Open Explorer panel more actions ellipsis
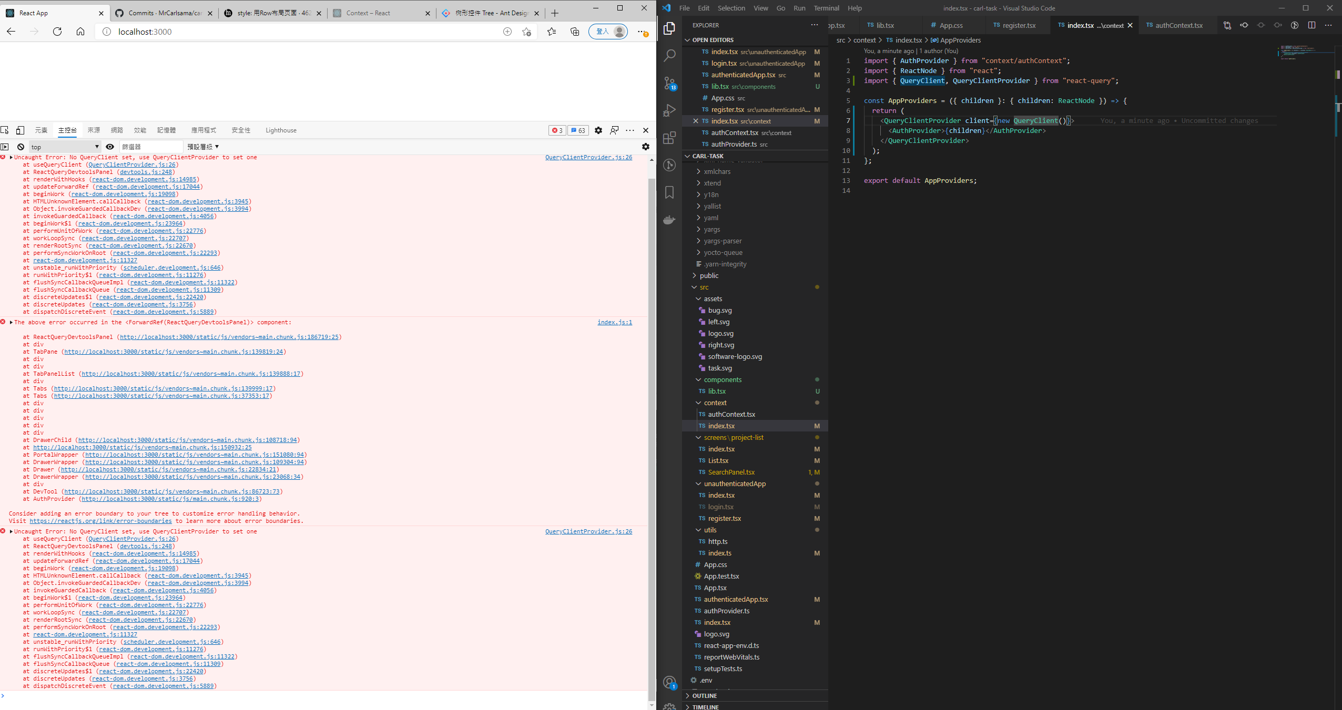This screenshot has width=1342, height=710. click(815, 25)
